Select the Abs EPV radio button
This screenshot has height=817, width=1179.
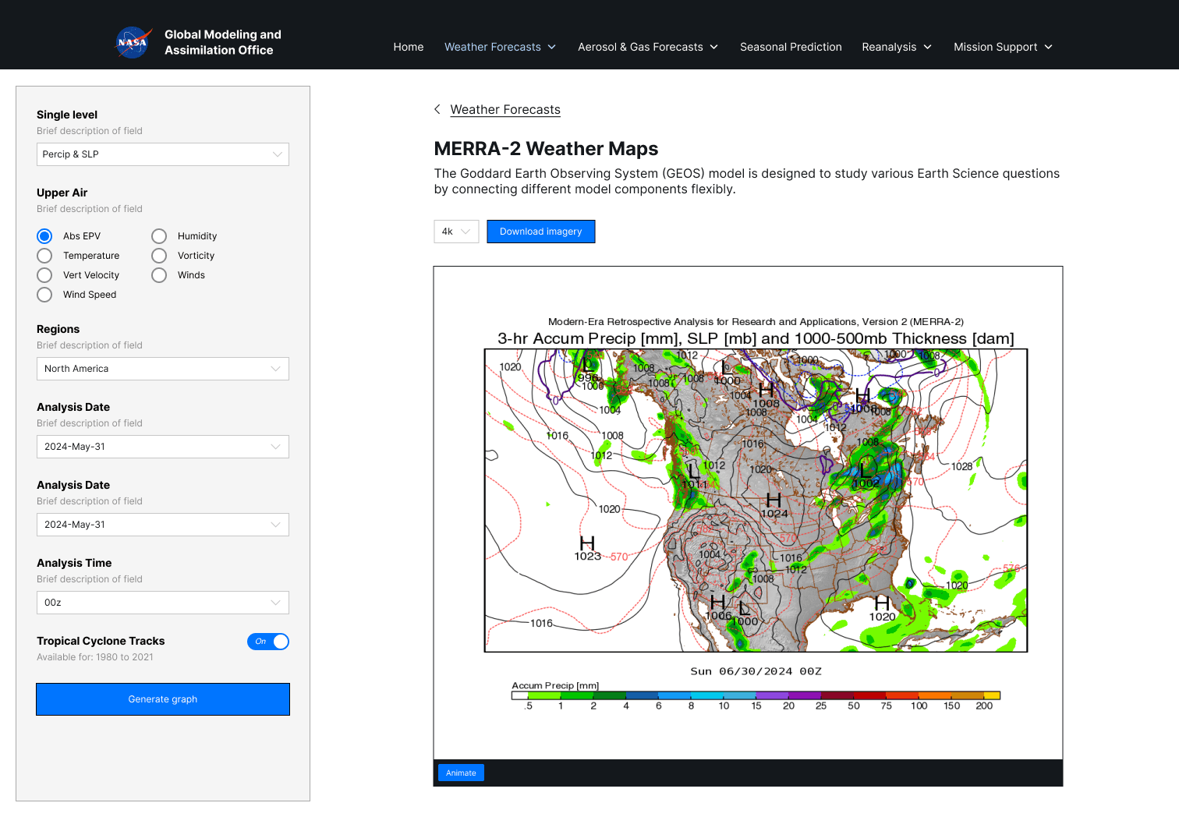(44, 236)
